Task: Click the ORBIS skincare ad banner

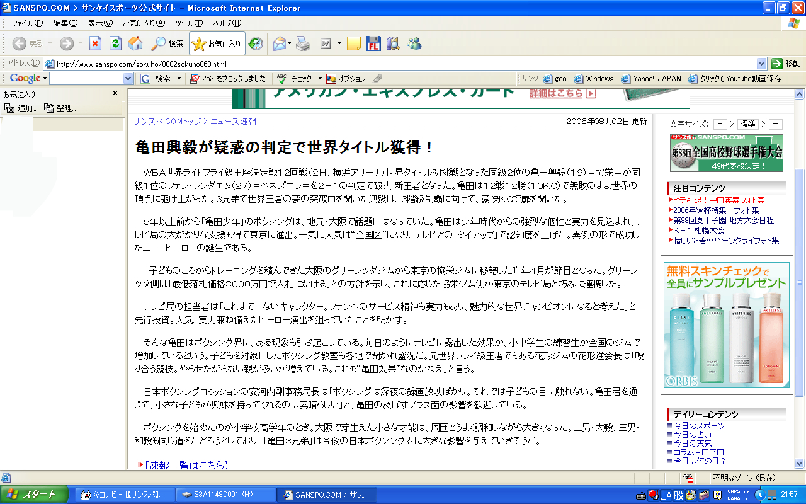Action: coord(726,325)
